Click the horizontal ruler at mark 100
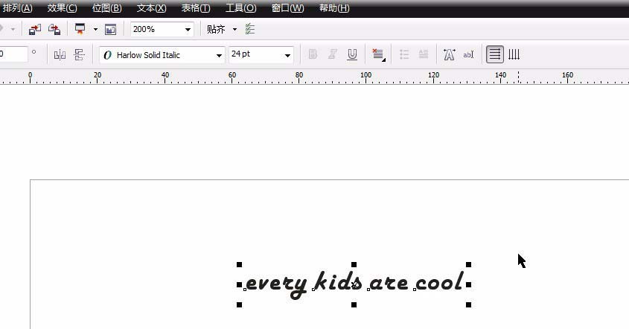 click(365, 76)
